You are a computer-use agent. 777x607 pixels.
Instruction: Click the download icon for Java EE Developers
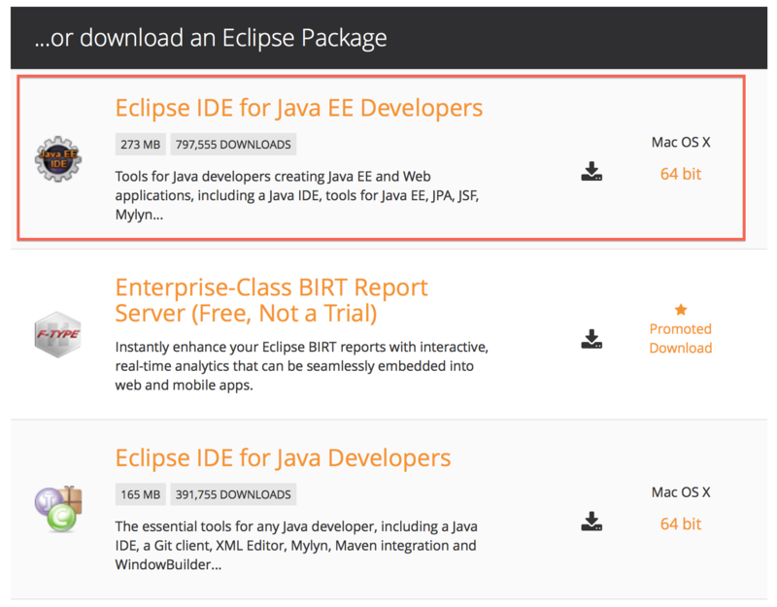coord(591,171)
